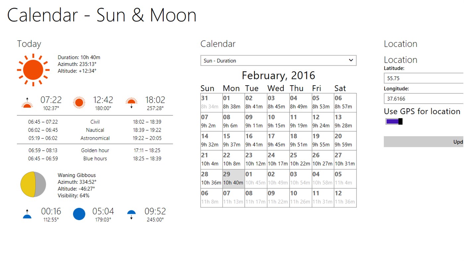The width and height of the screenshot is (464, 261).
Task: Click the February, 2016 calendar heading
Action: (x=278, y=75)
